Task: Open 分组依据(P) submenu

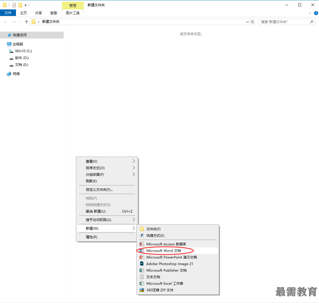Action: click(x=107, y=174)
